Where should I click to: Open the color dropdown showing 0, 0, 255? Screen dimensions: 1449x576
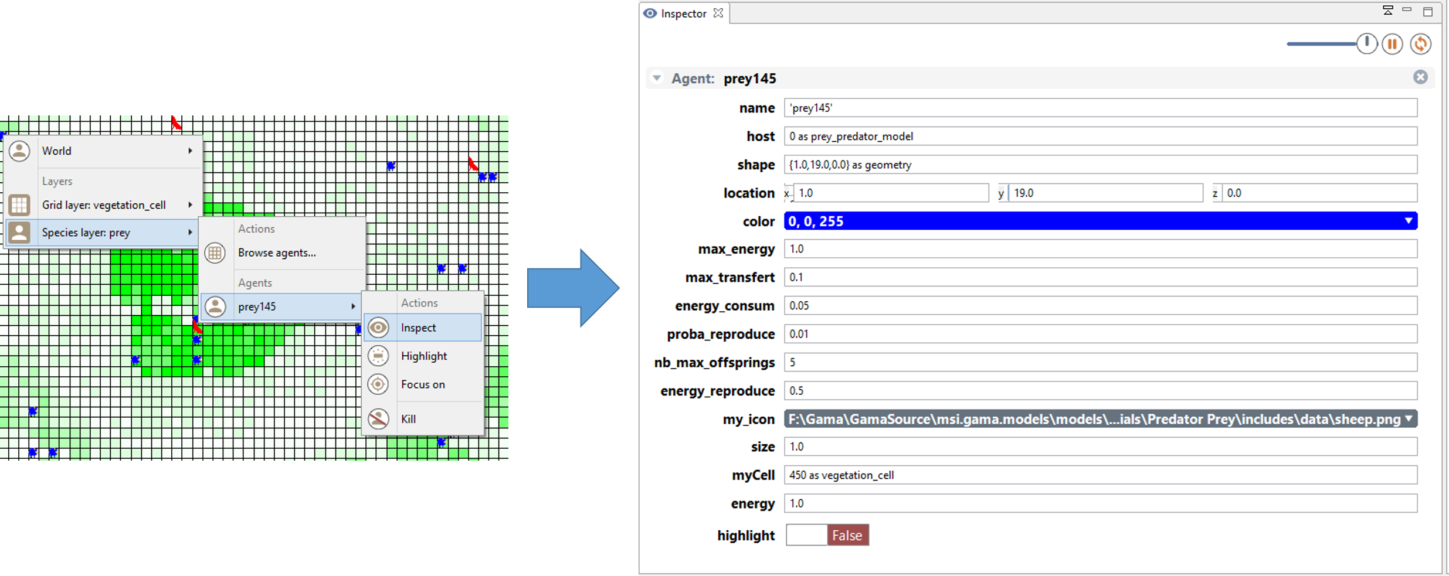[1409, 221]
